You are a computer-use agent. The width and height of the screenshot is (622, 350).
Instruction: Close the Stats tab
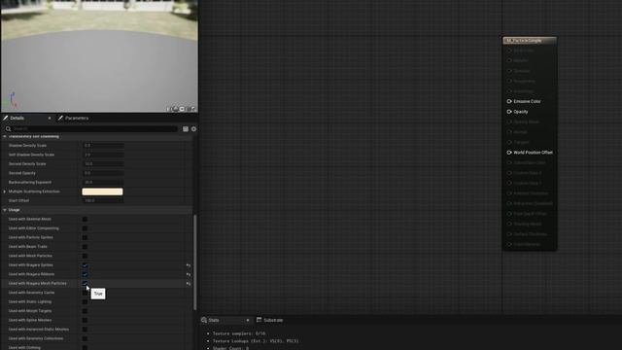[248, 320]
